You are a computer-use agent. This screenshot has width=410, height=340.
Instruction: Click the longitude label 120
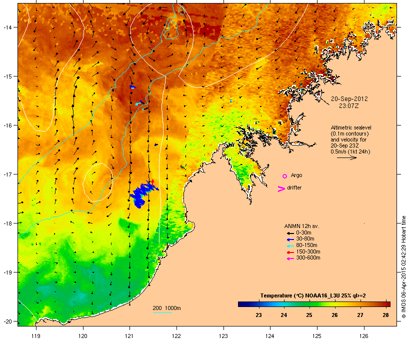pyautogui.click(x=83, y=336)
